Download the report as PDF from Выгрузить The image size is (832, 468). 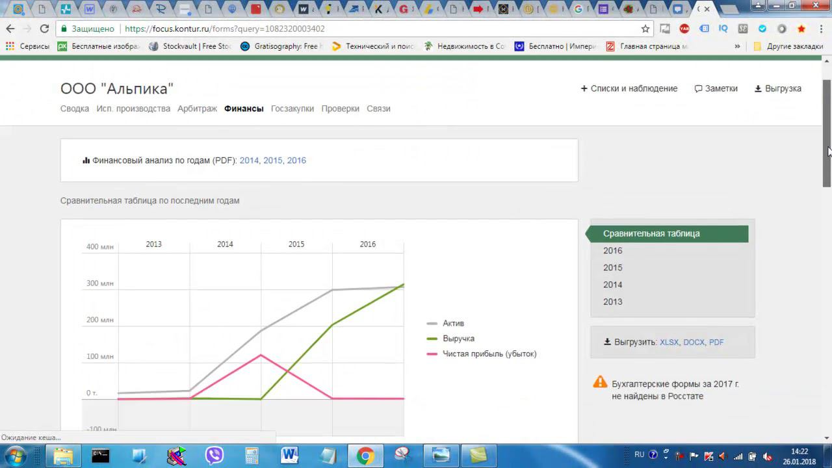coord(716,342)
